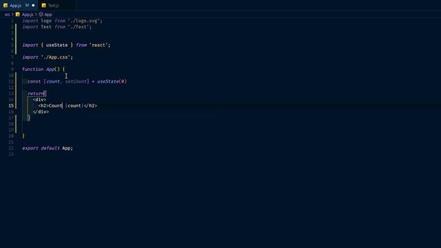Viewport: 441px width, 248px height.
Task: Click the unsaved-changes dot on App.js tab
Action: click(x=33, y=6)
